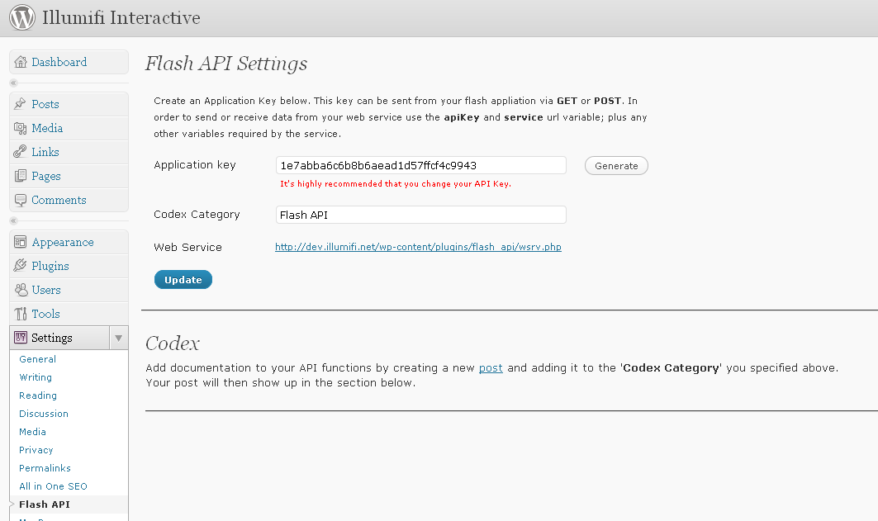
Task: Click the Dashboard house icon
Action: [21, 62]
